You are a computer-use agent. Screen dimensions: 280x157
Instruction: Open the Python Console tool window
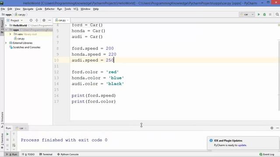pyautogui.click(x=68, y=154)
